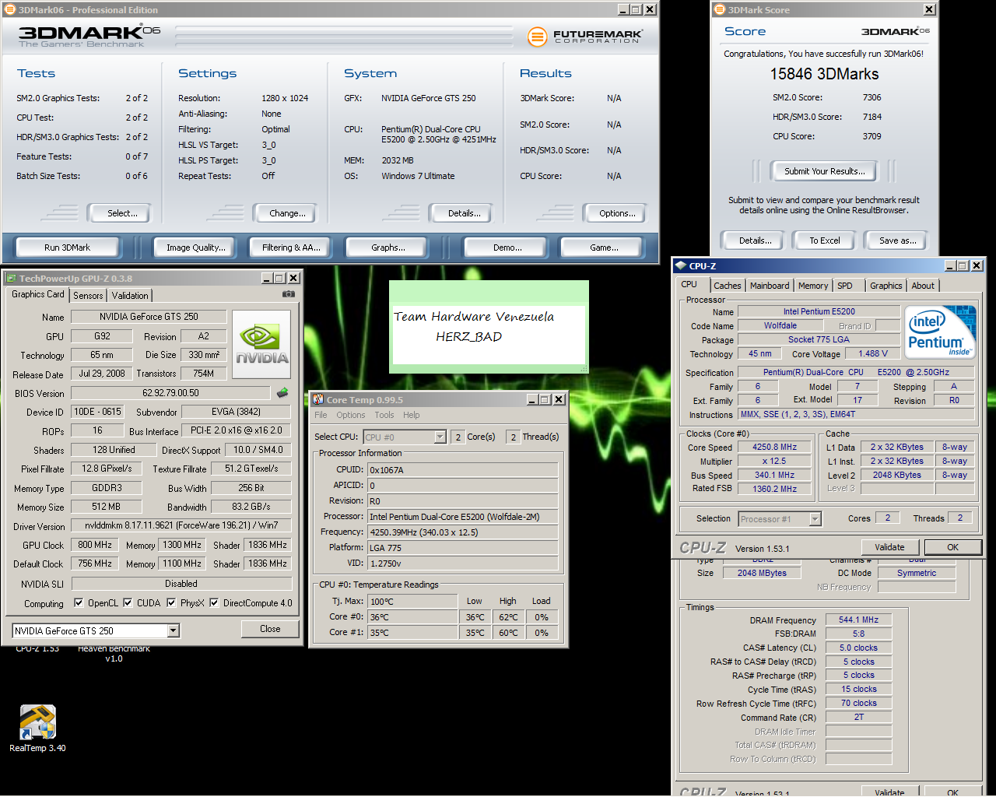This screenshot has width=996, height=797.
Task: Click the BIOS save chip icon in GPU-Z
Action: pyautogui.click(x=282, y=393)
